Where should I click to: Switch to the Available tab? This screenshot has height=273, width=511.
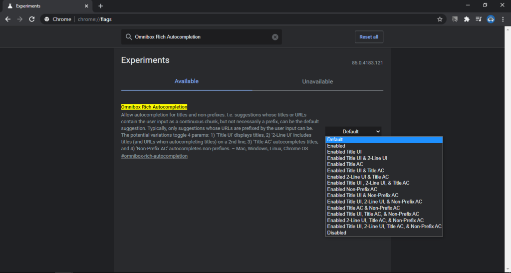pos(187,81)
